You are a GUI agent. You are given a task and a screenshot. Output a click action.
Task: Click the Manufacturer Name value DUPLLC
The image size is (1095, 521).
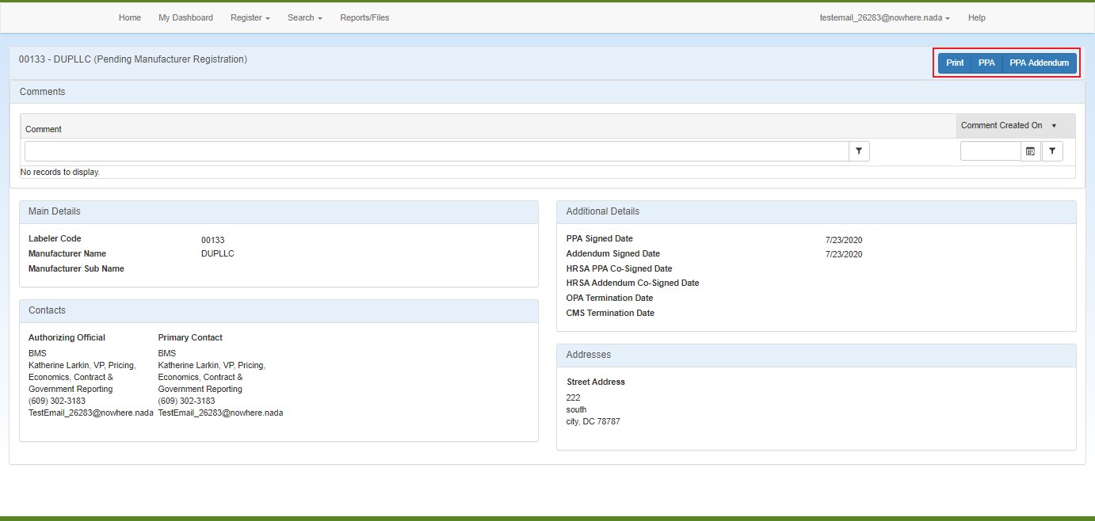coord(218,254)
